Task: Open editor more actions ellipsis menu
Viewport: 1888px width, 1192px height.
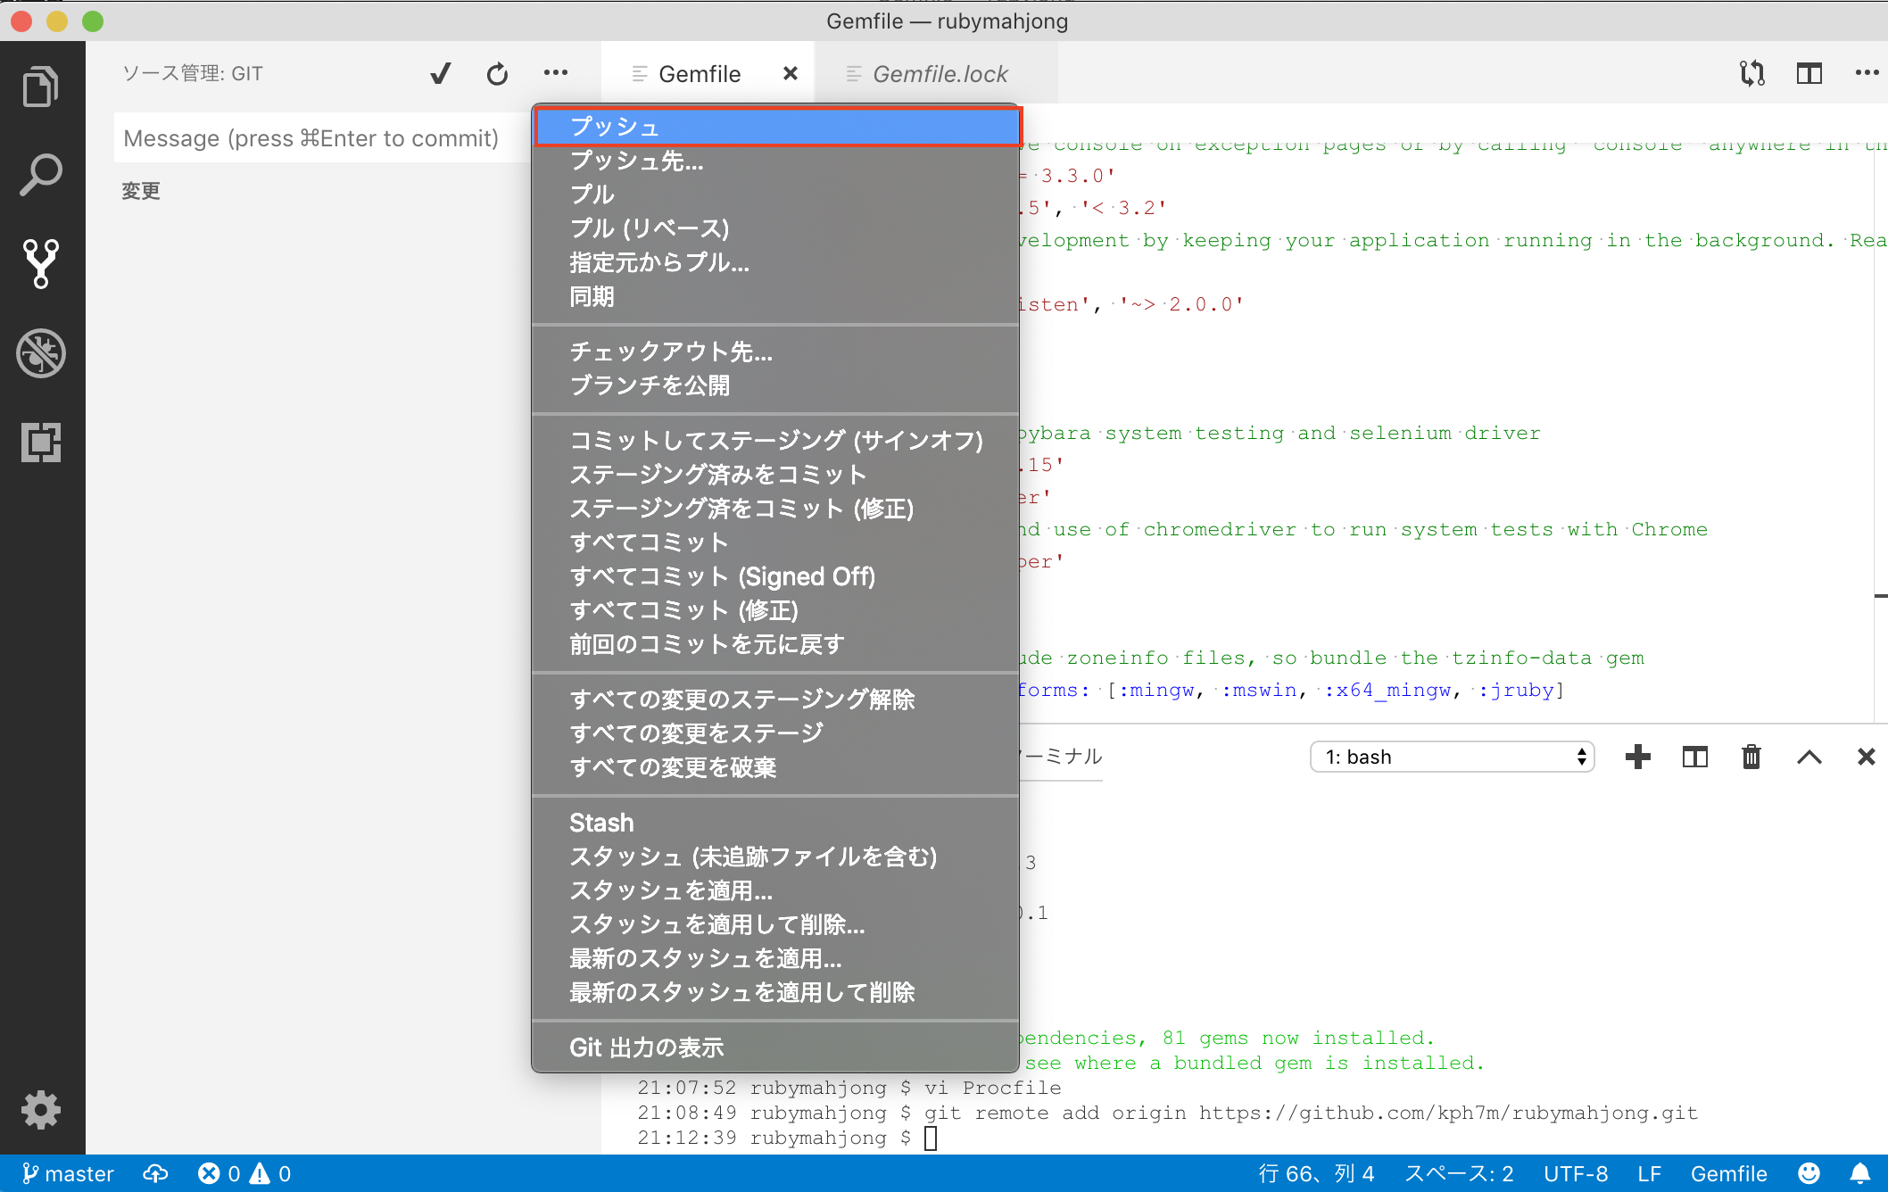Action: pyautogui.click(x=1865, y=73)
